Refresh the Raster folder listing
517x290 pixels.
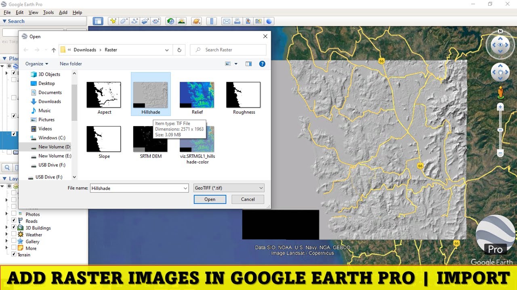click(x=179, y=50)
